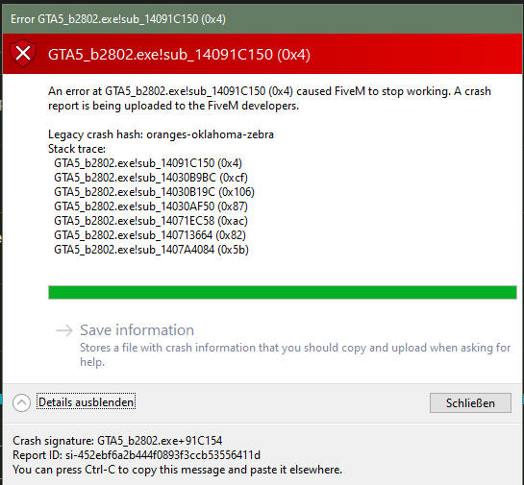Click the 'caused FiveM to stop working' message
The height and width of the screenshot is (485, 524).
[269, 98]
